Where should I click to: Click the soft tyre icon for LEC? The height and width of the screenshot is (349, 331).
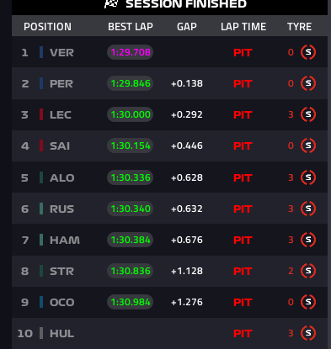point(308,114)
